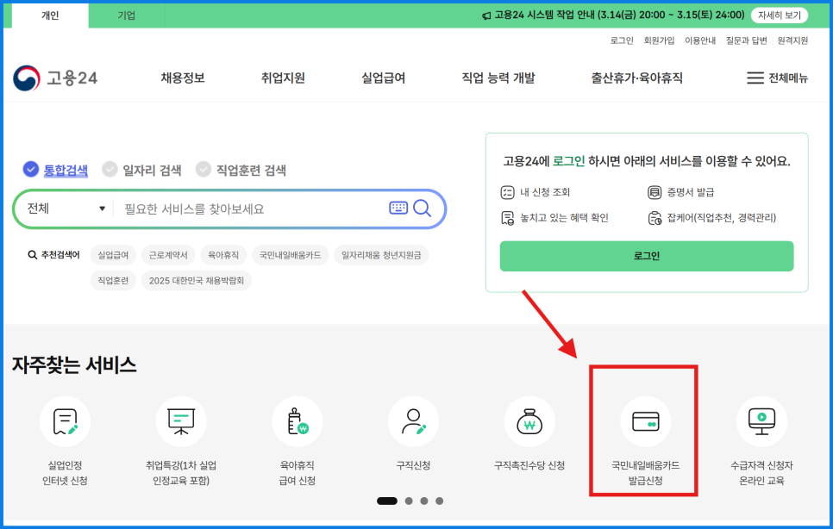The image size is (833, 529).
Task: Open the 출산휴가·육아휴직 menu
Action: [637, 78]
